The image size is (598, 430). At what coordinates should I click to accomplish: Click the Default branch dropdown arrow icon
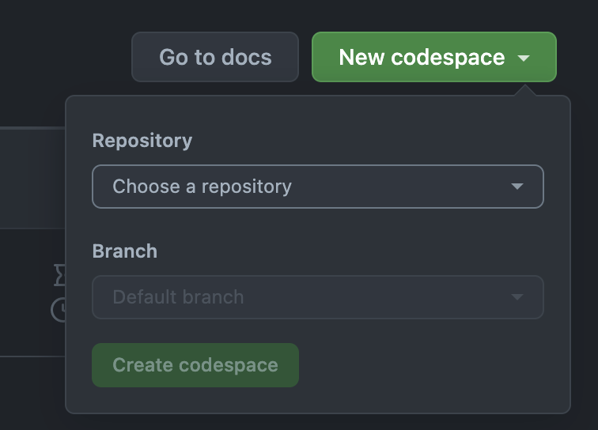(517, 297)
